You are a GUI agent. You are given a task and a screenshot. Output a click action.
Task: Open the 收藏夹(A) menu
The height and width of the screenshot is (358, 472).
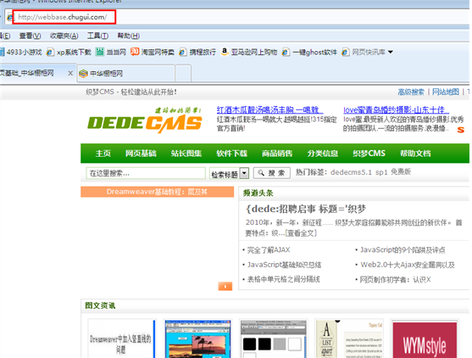click(x=64, y=36)
